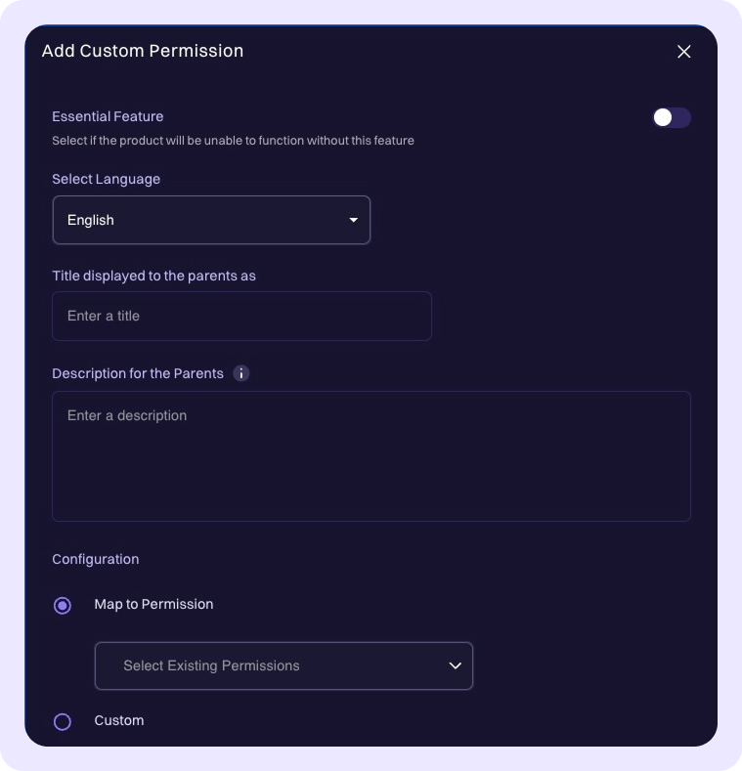742x771 pixels.
Task: Click the 'Essential Feature' label
Action: (x=108, y=116)
